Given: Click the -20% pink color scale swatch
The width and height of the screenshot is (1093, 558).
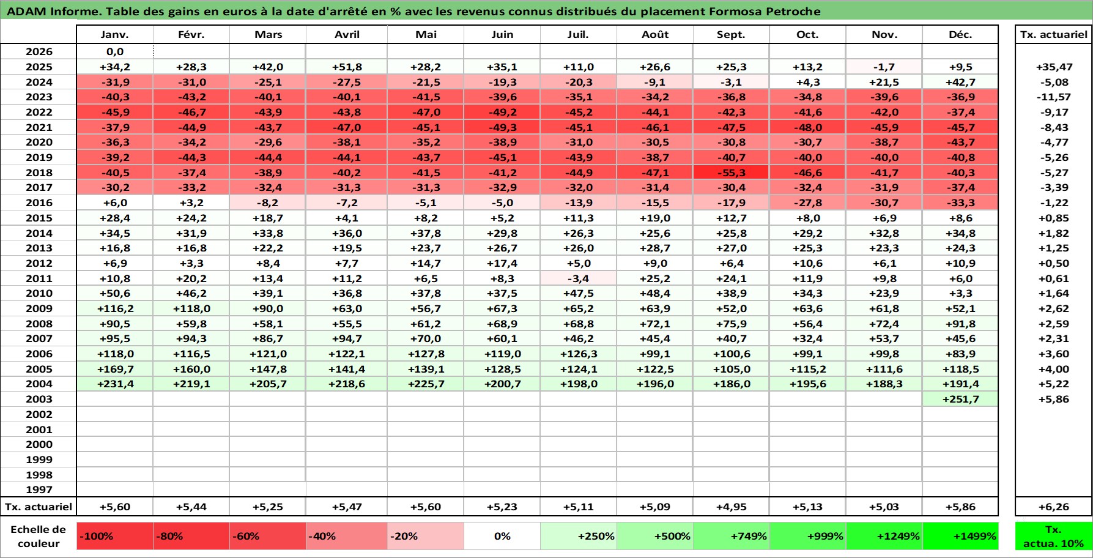Looking at the screenshot, I should (x=426, y=536).
